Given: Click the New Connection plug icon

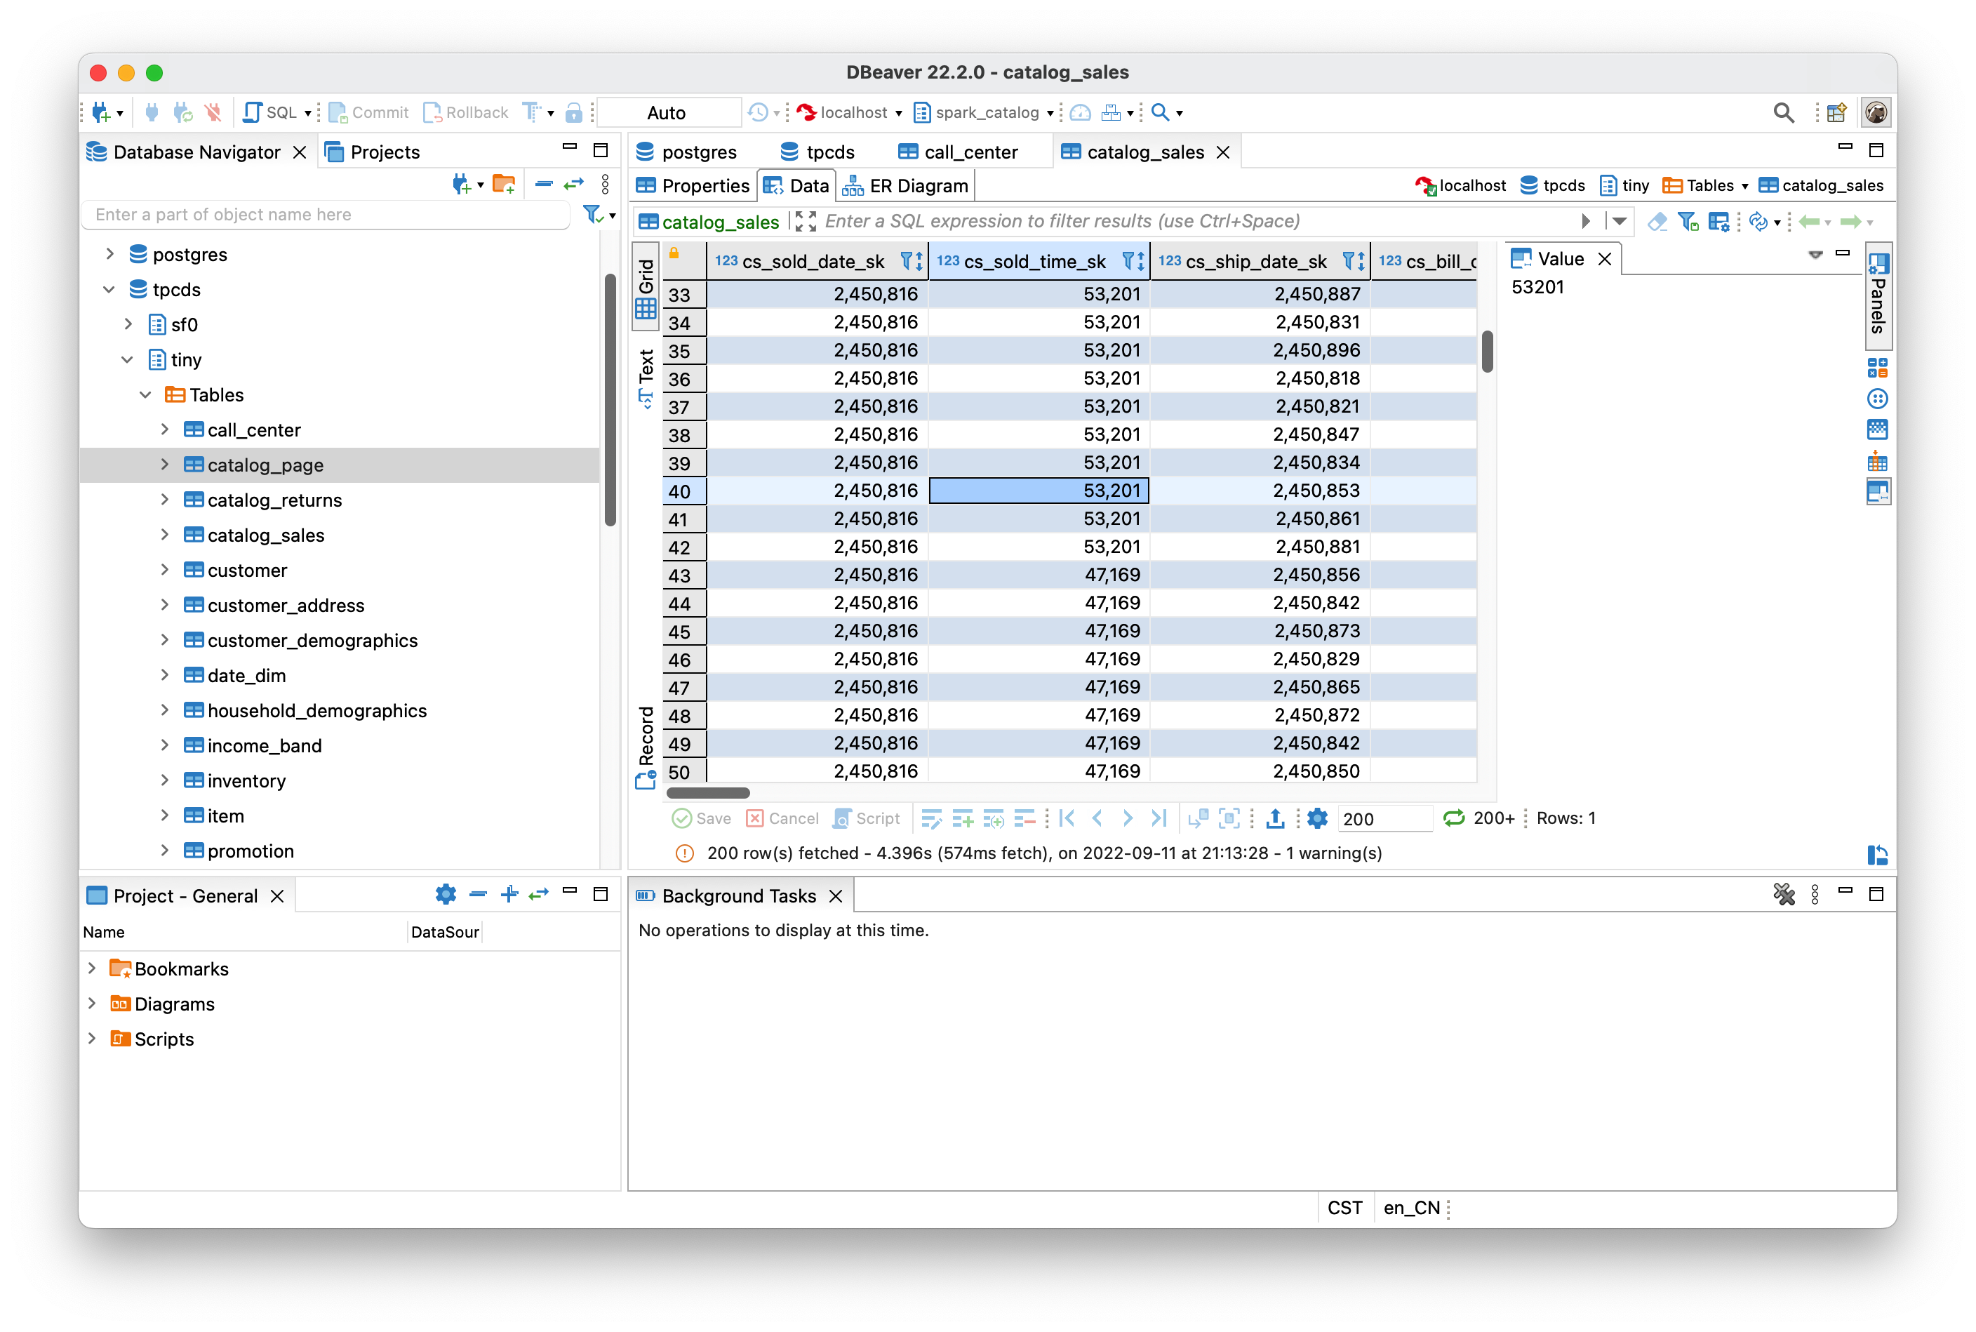Looking at the screenshot, I should [101, 112].
